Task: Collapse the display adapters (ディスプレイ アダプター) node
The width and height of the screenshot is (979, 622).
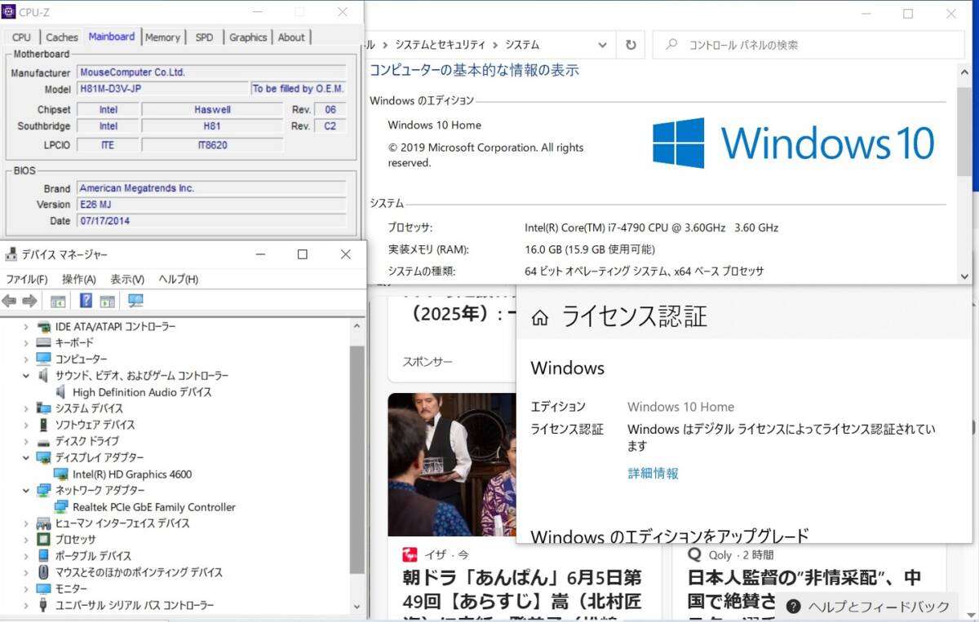Action: (26, 457)
